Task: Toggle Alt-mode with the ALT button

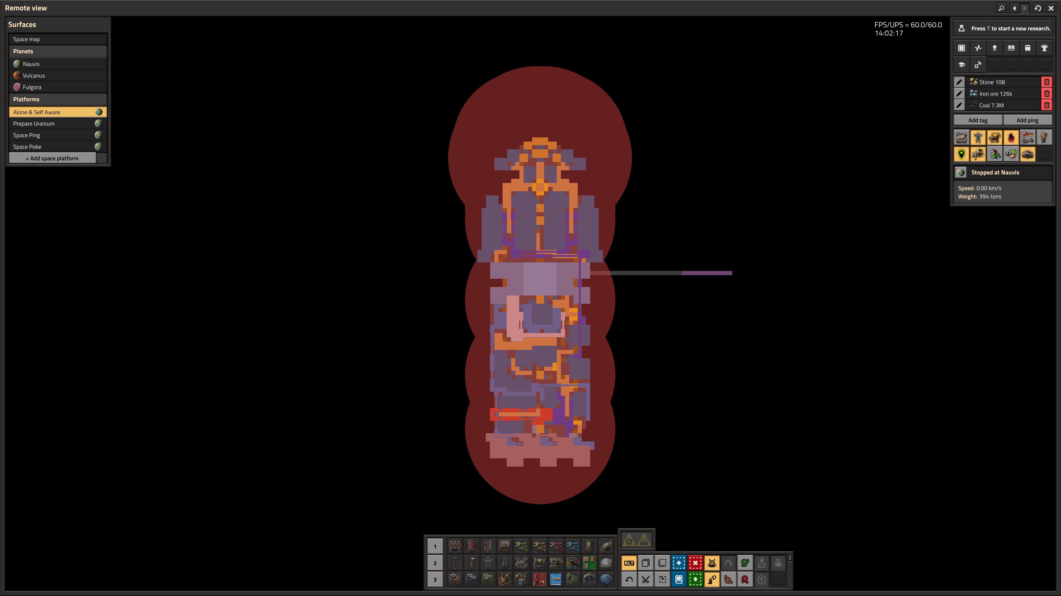Action: pos(629,563)
